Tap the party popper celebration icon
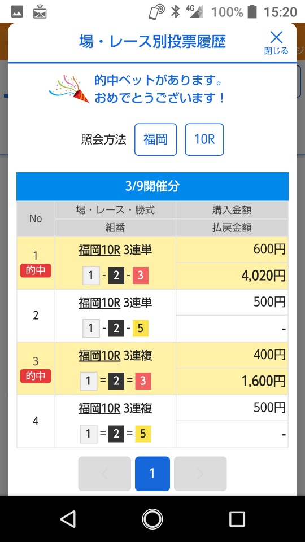This screenshot has width=305, height=542. [69, 89]
